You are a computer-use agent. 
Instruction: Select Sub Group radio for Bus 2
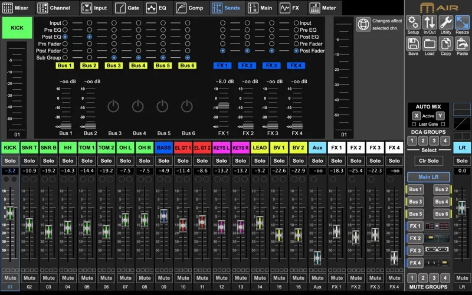[90, 57]
